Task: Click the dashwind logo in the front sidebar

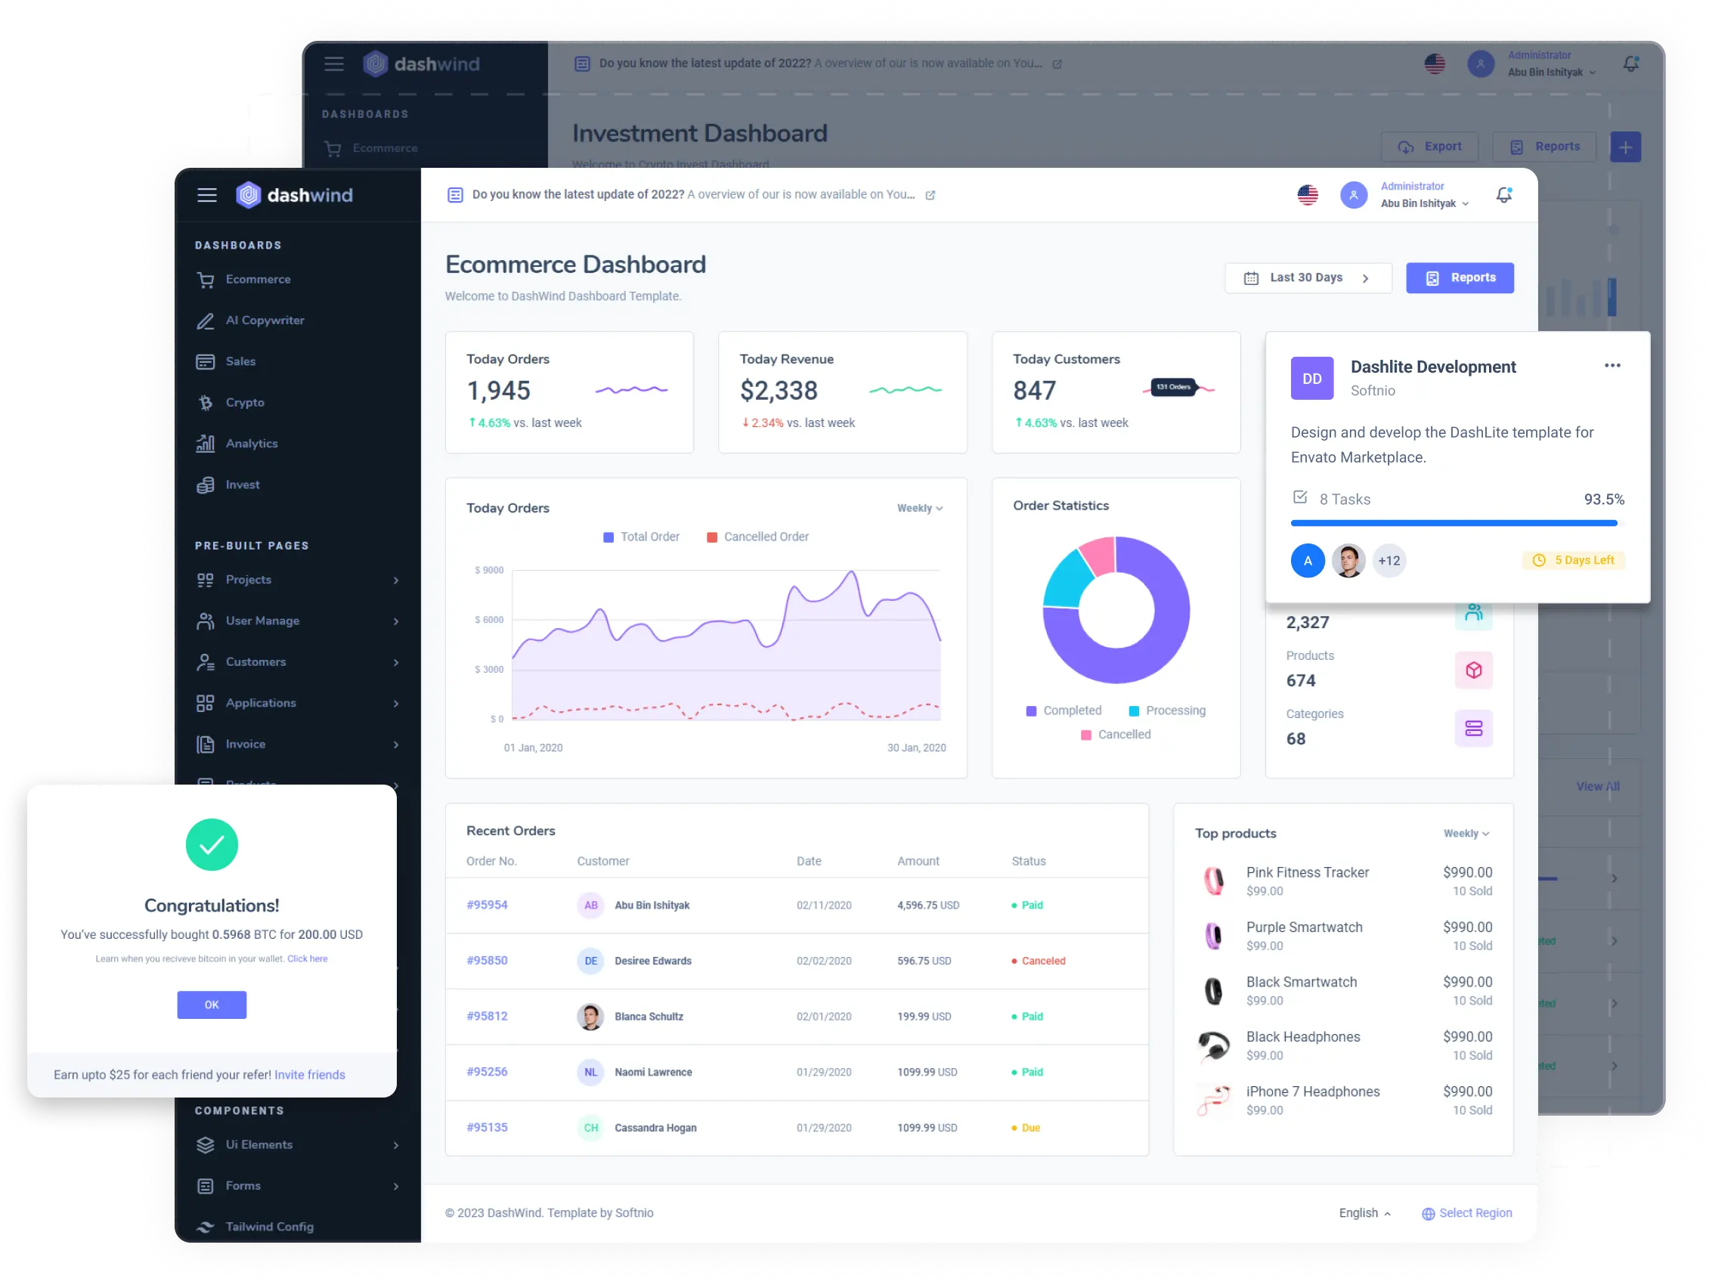Action: [293, 195]
